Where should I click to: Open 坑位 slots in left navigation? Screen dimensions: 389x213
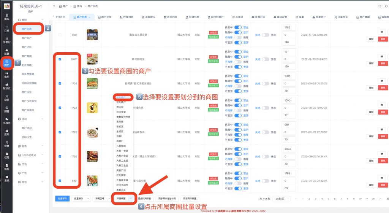pos(7,167)
